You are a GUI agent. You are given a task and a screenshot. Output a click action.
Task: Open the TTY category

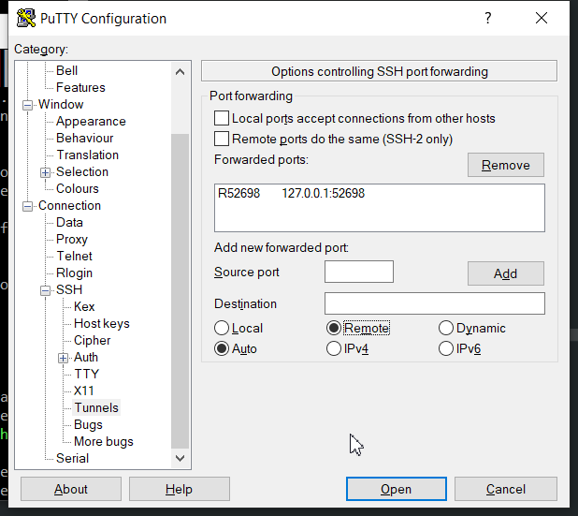(x=87, y=375)
